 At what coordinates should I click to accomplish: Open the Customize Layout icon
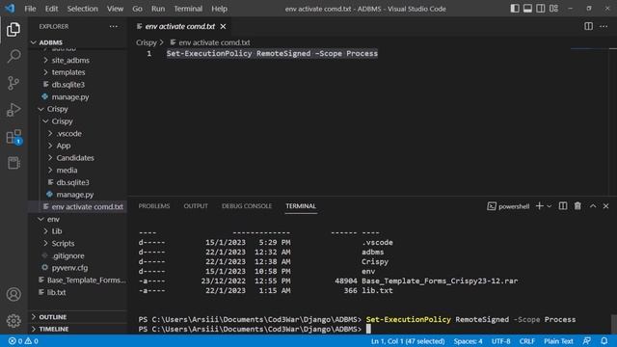[x=553, y=9]
